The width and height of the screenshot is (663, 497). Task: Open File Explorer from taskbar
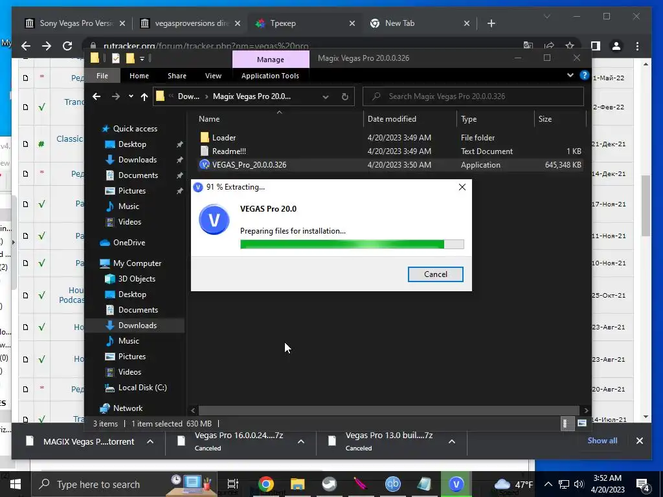tap(298, 484)
